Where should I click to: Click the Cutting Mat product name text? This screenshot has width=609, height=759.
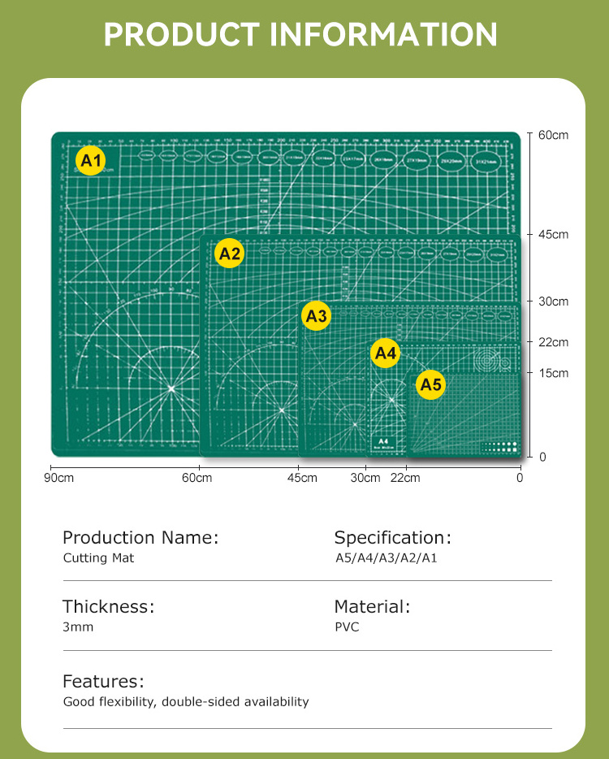pyautogui.click(x=98, y=558)
